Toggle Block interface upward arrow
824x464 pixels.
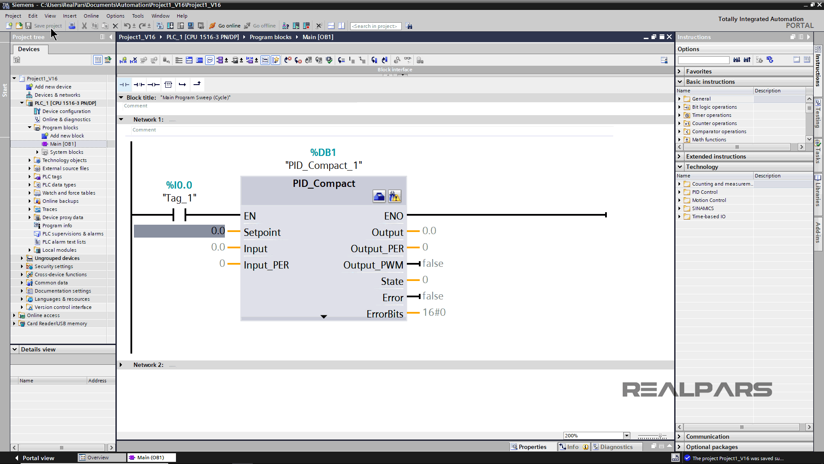click(388, 75)
